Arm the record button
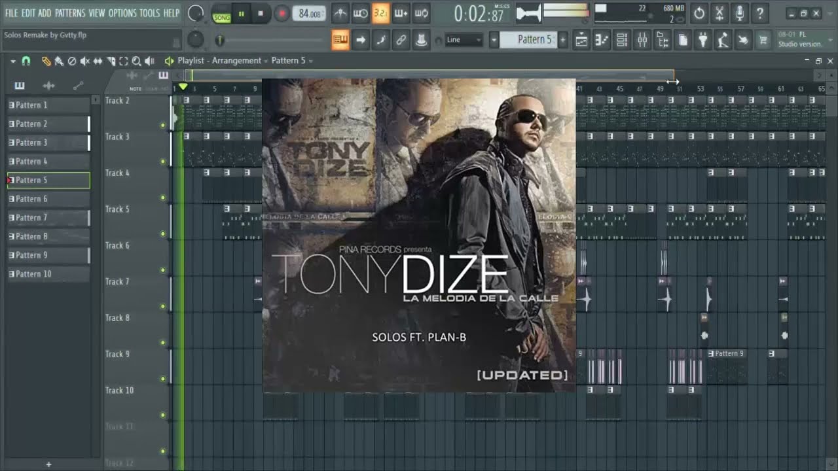Image resolution: width=838 pixels, height=471 pixels. 282,14
